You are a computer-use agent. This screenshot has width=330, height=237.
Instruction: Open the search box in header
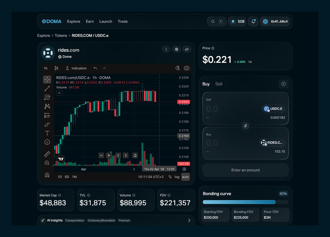pos(217,21)
